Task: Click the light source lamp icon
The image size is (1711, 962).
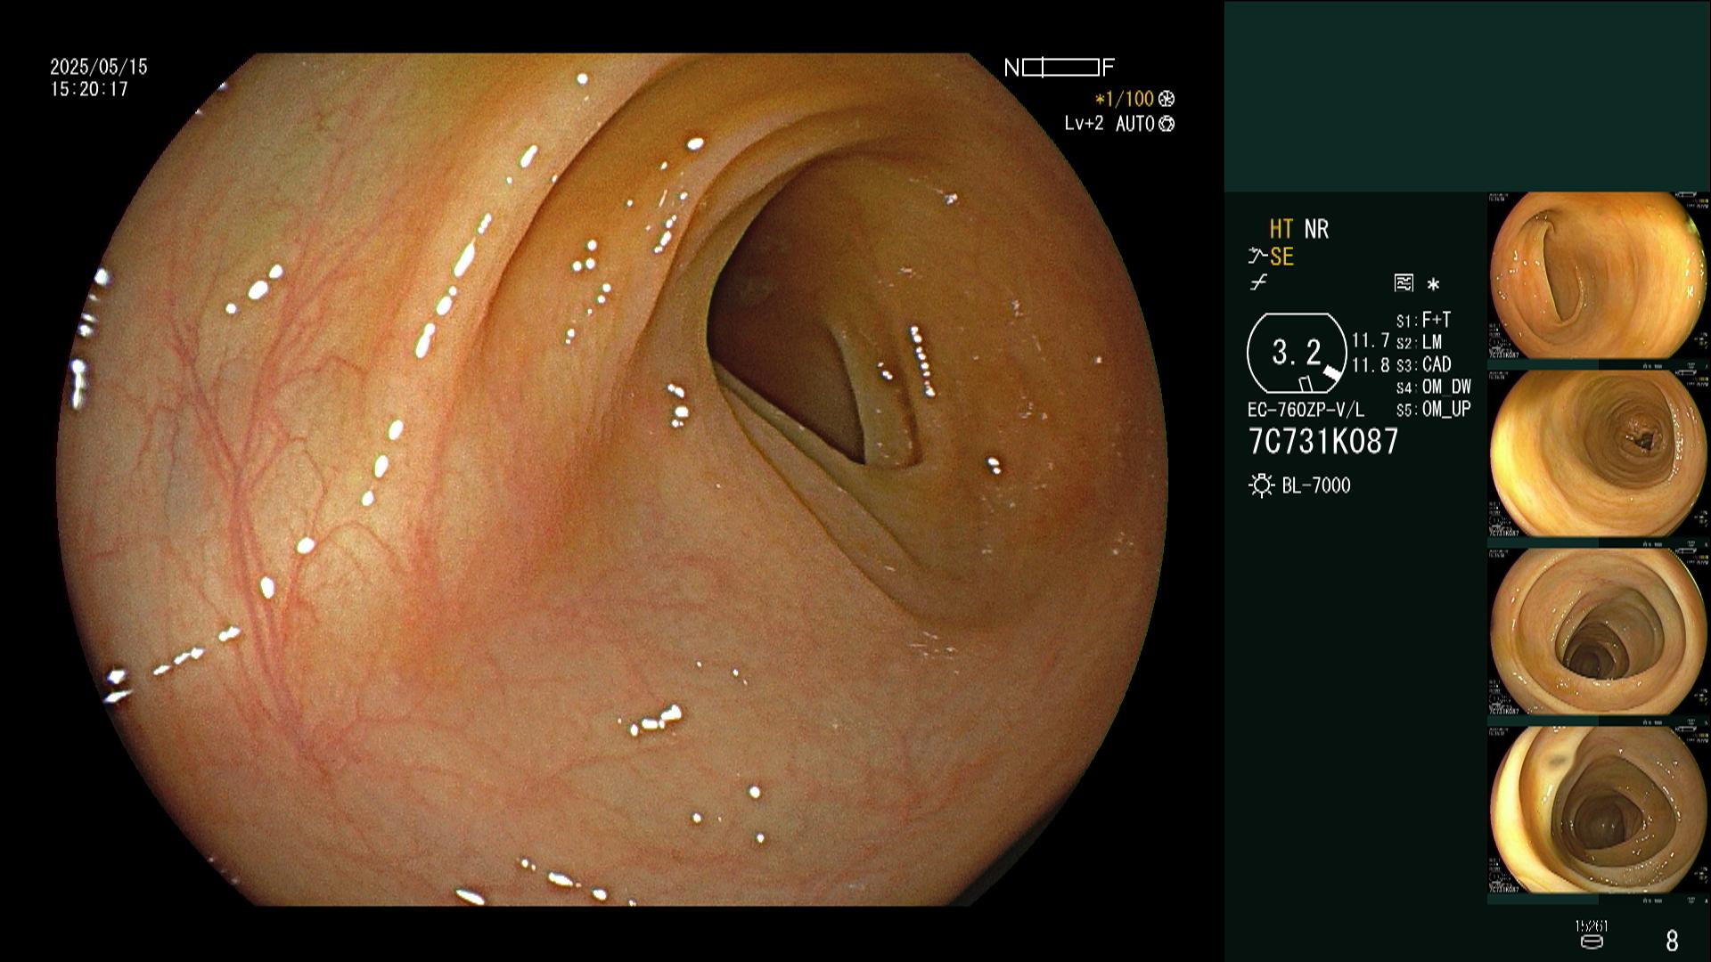Action: coord(1261,485)
